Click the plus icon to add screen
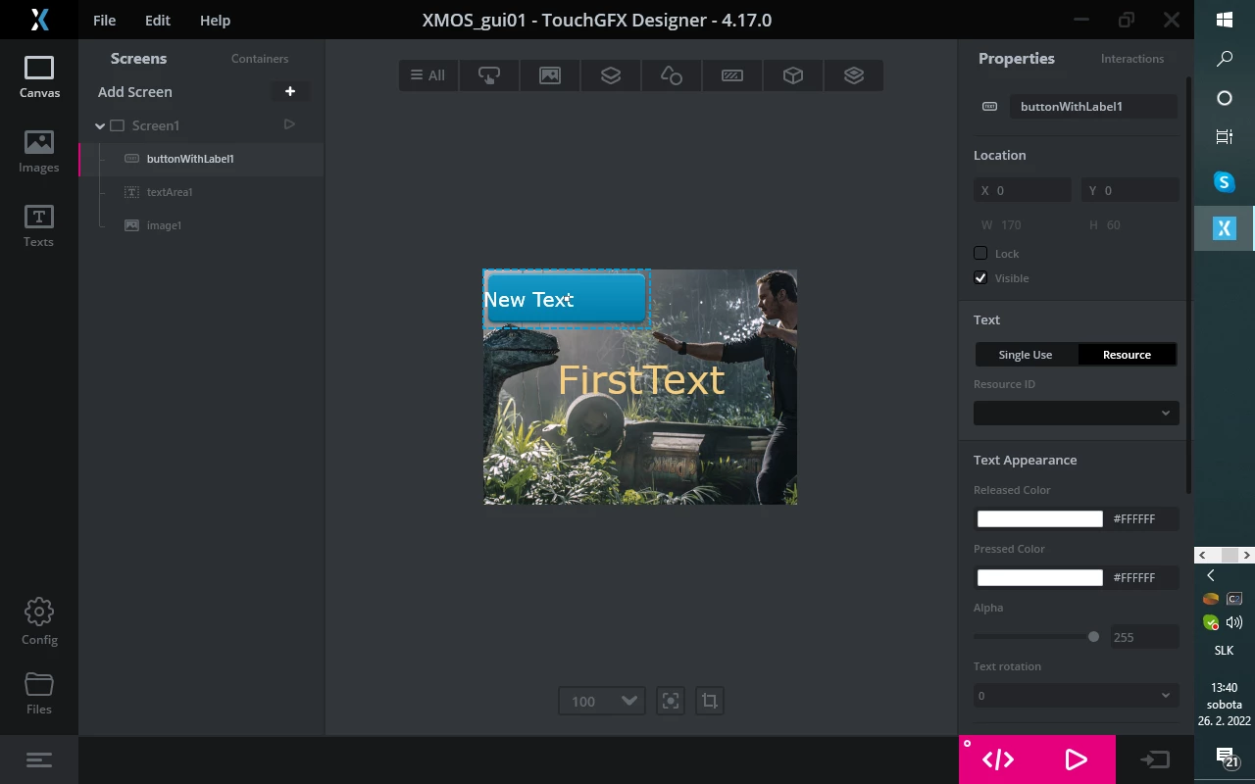The height and width of the screenshot is (784, 1255). click(290, 91)
